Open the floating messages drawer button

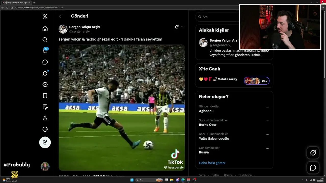313,168
